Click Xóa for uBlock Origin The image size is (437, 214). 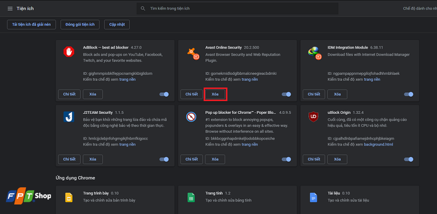pos(337,159)
